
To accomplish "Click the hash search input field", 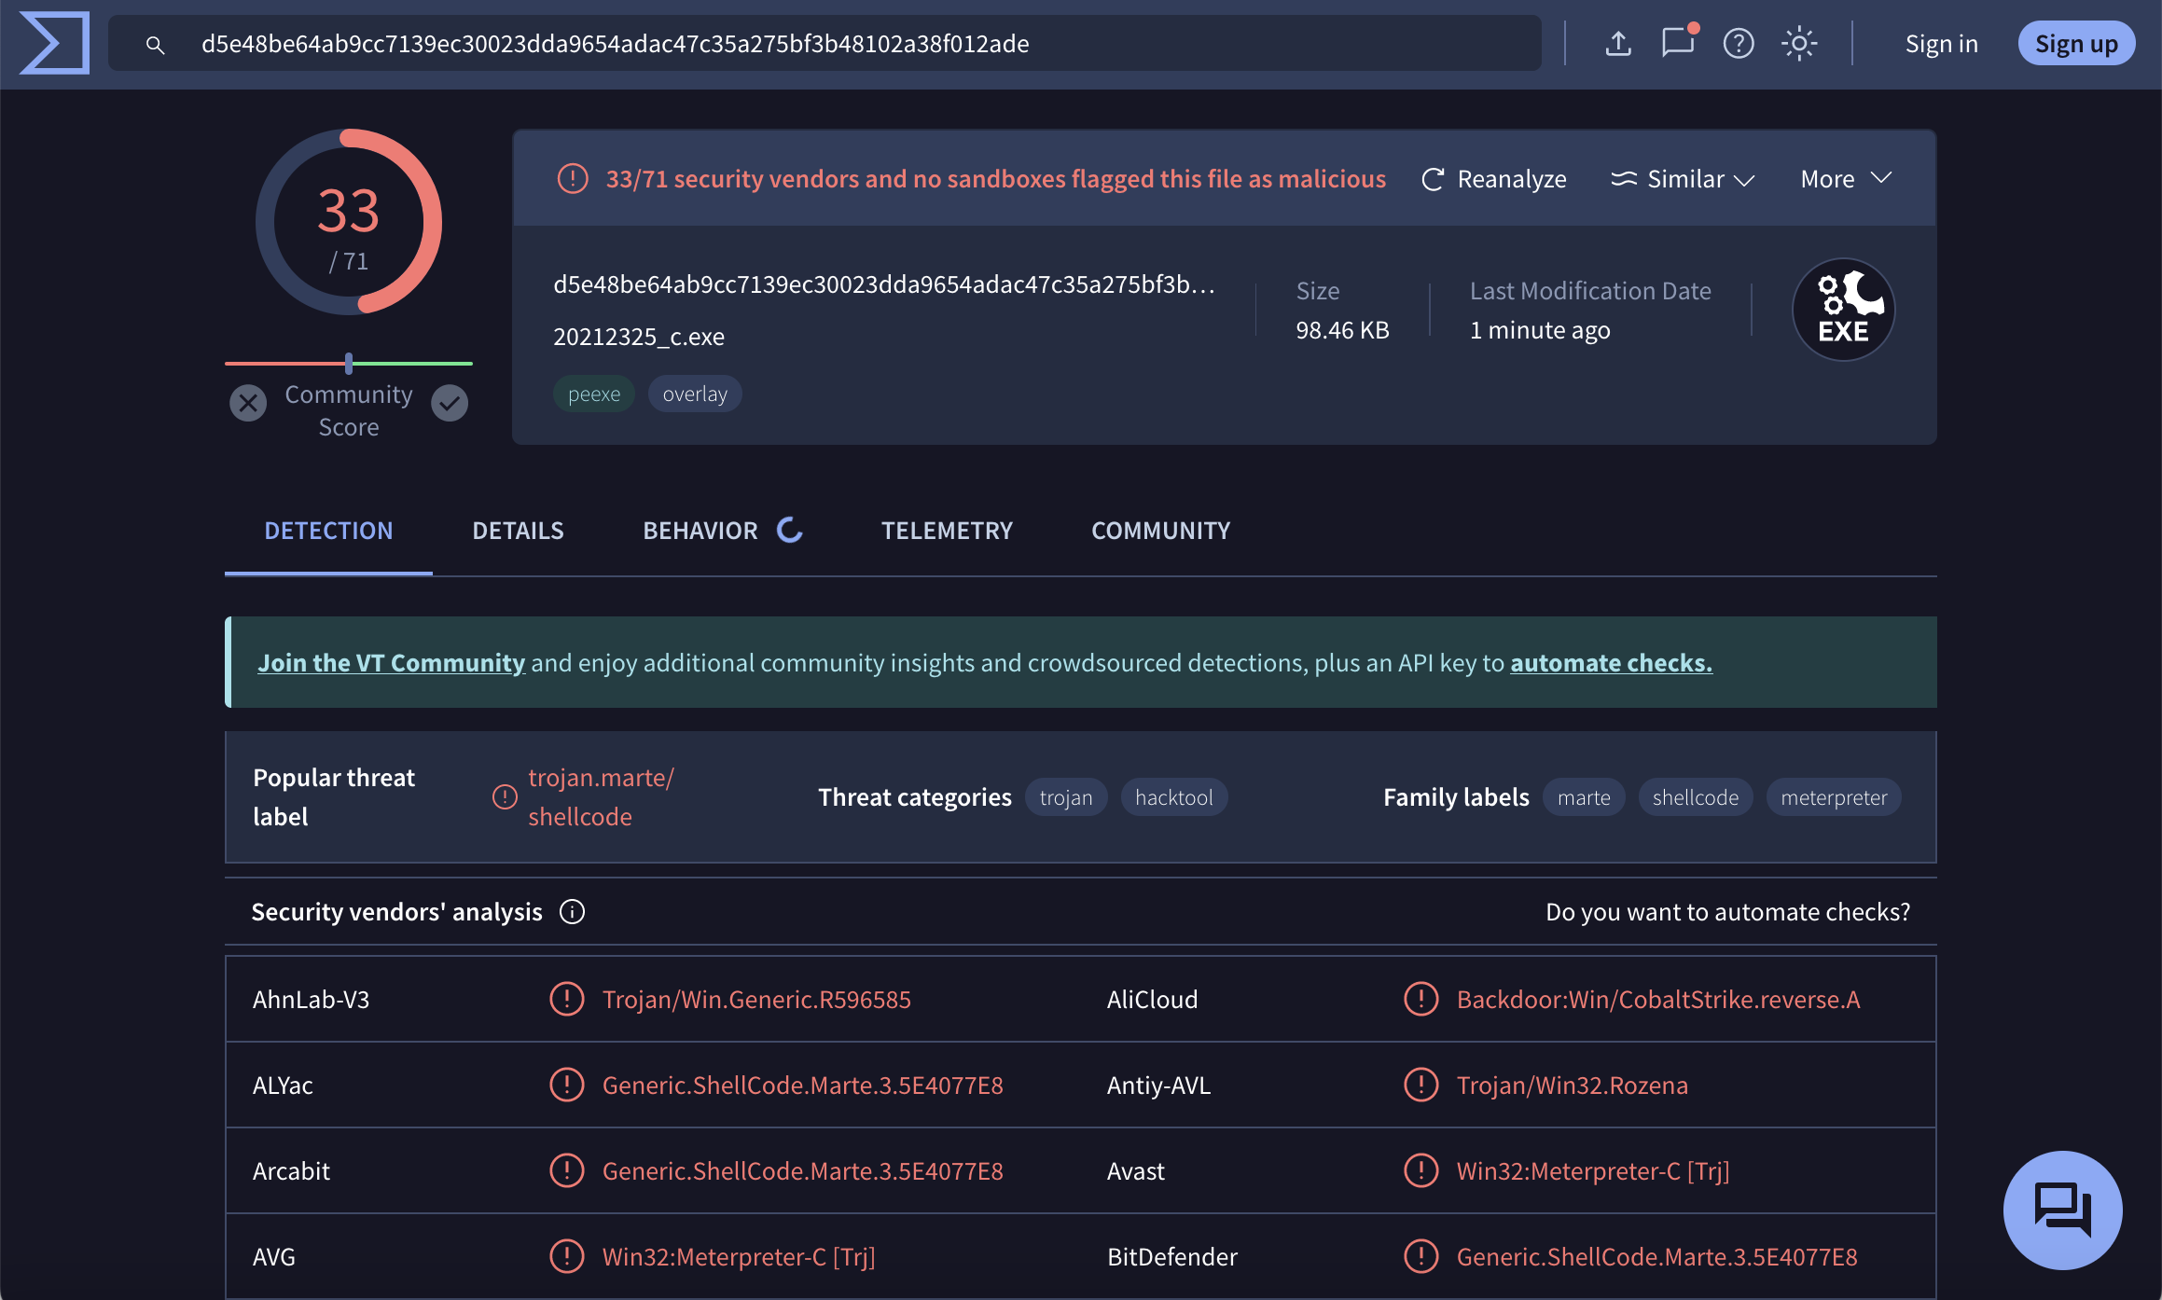I will click(839, 44).
